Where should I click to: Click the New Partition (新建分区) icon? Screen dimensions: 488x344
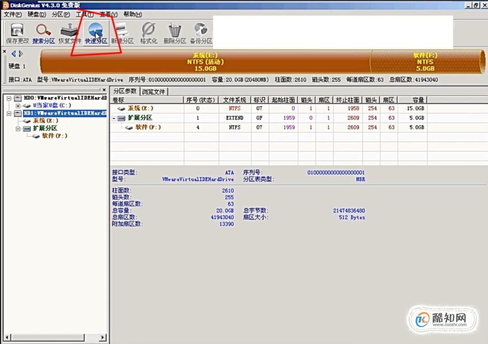[122, 33]
